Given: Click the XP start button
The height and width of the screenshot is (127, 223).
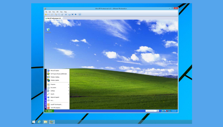Looking at the screenshot, I should pyautogui.click(x=49, y=111).
